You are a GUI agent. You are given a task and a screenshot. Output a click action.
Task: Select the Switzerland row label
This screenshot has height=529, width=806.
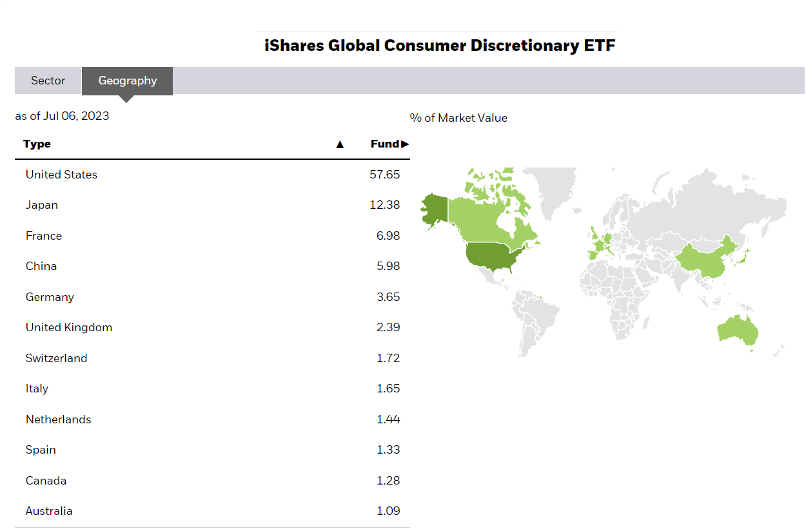[56, 358]
